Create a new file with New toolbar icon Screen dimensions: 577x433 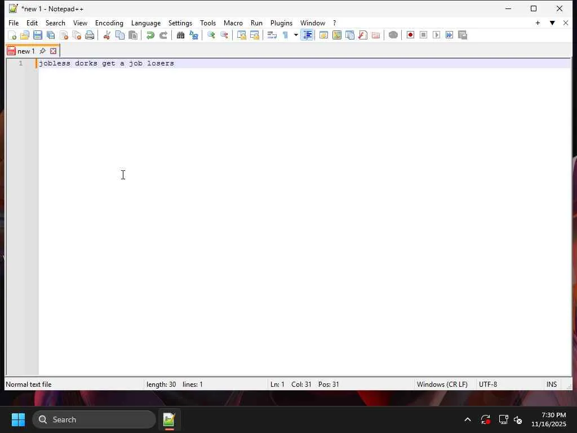point(12,35)
